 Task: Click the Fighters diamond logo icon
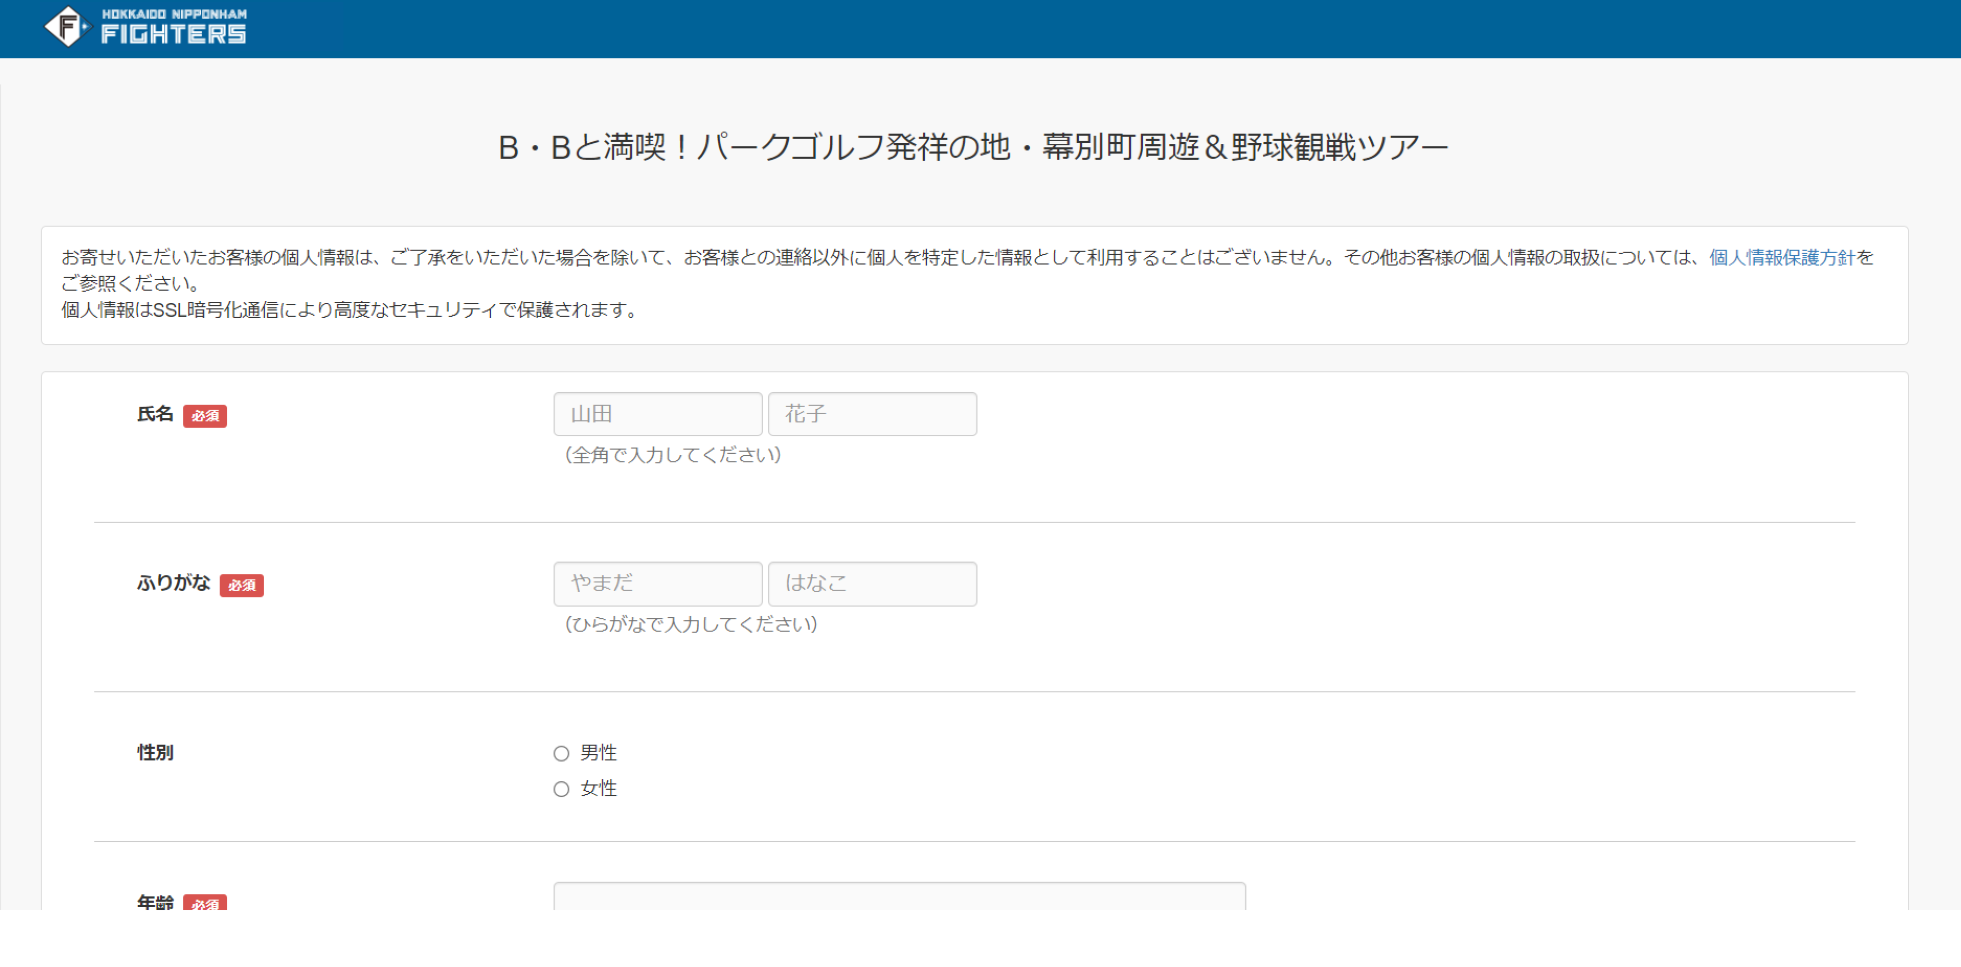point(68,27)
